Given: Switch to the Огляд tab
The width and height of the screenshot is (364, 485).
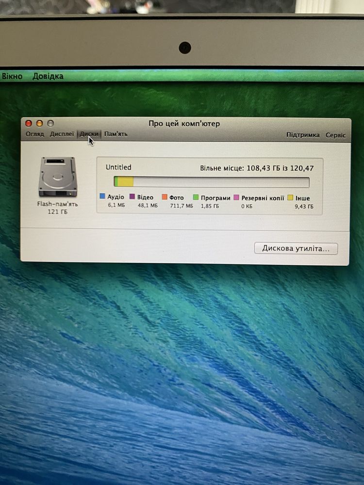Looking at the screenshot, I should (35, 134).
